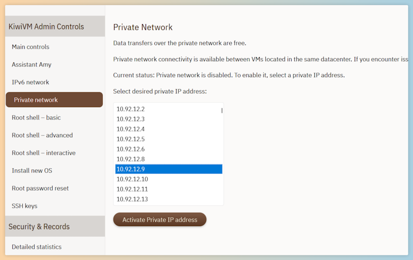The image size is (413, 260).
Task: Choose 10.92.12.8 from the list
Action: click(x=169, y=159)
